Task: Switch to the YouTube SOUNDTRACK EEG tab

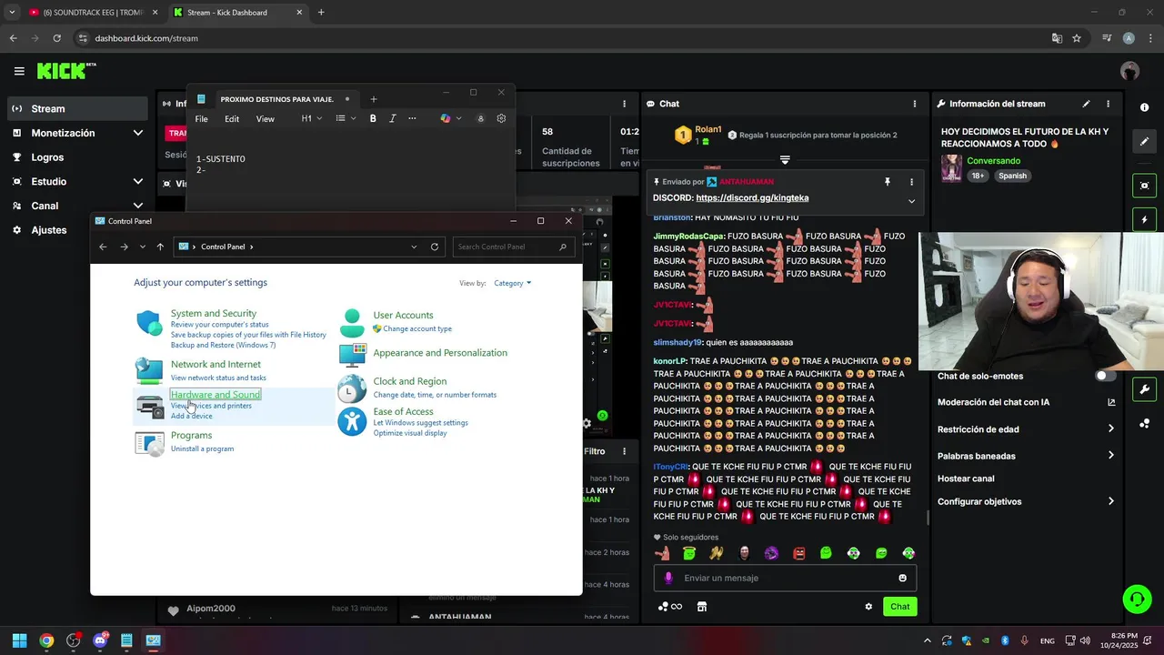Action: pyautogui.click(x=92, y=12)
